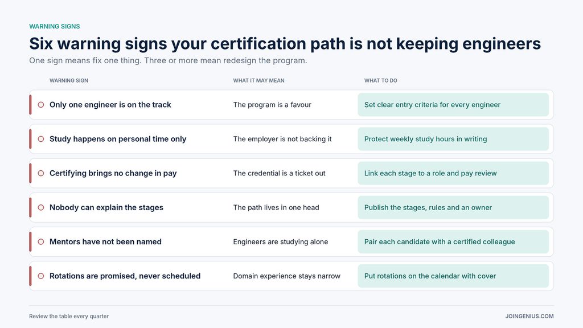Click the circle marker beside "Nobody can explain the stages"
The height and width of the screenshot is (328, 583).
click(41, 207)
